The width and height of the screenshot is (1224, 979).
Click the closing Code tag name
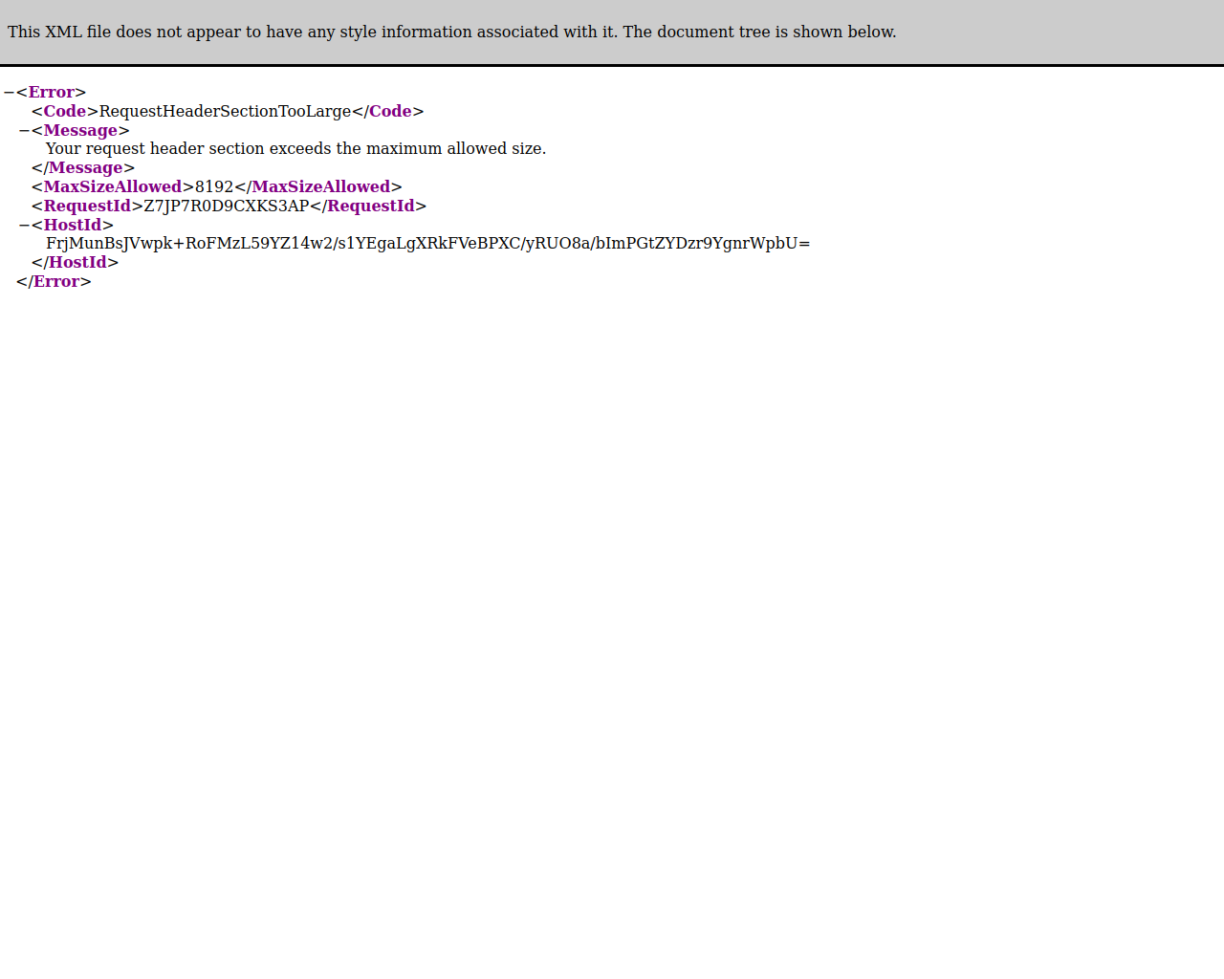390,112
